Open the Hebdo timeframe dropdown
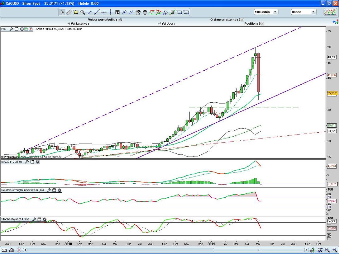339x254 pixels. (313, 12)
